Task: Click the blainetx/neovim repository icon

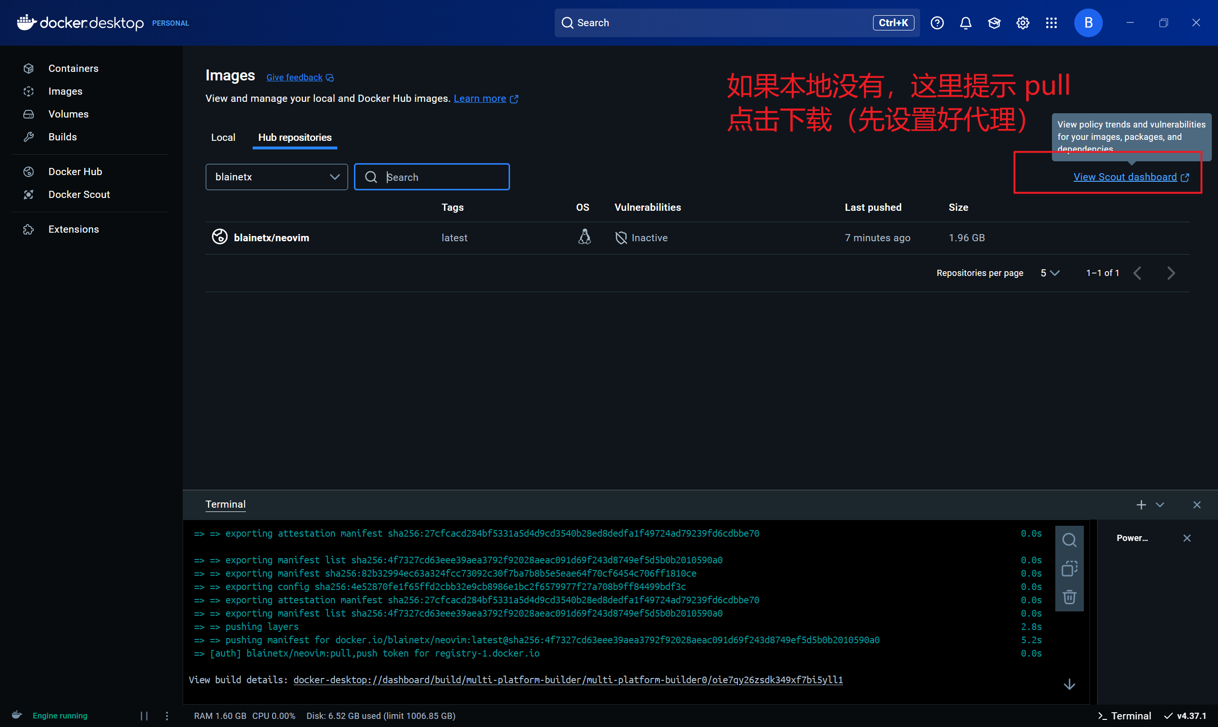Action: click(x=219, y=236)
